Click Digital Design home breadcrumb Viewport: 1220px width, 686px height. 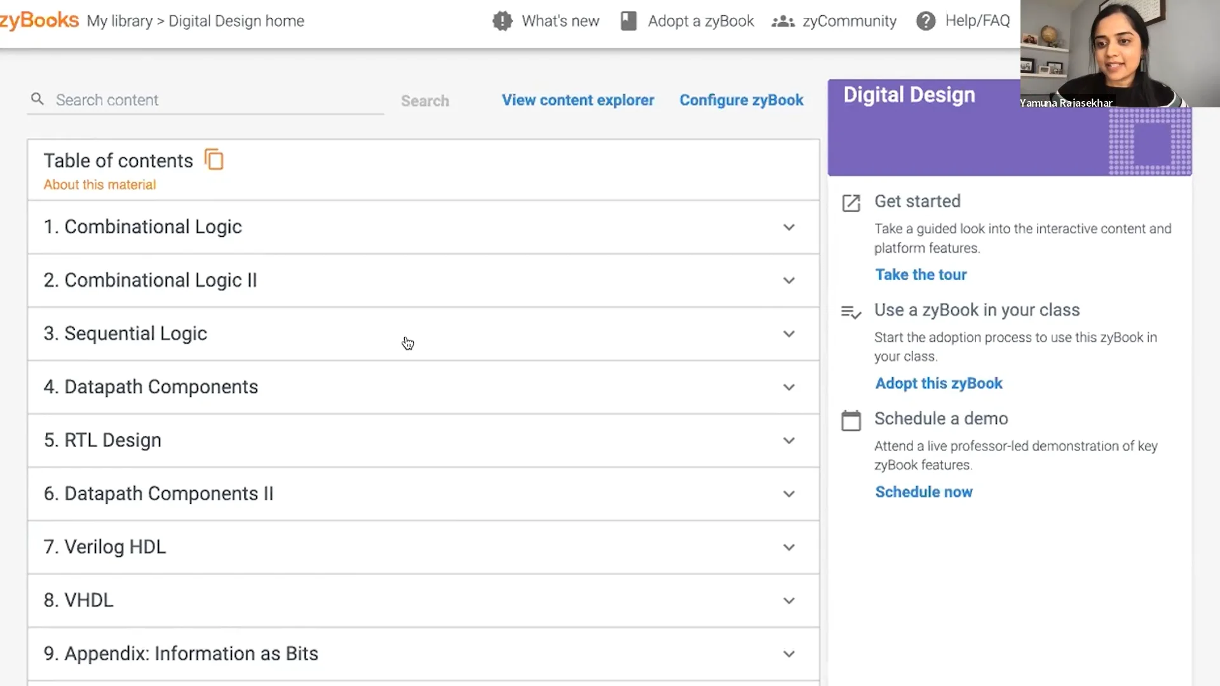236,21
